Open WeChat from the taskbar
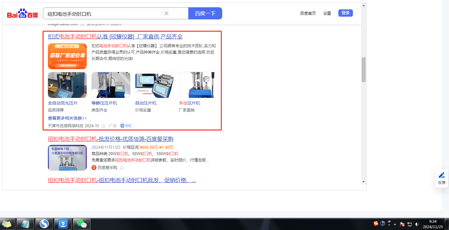This screenshot has width=449, height=230. click(82, 224)
